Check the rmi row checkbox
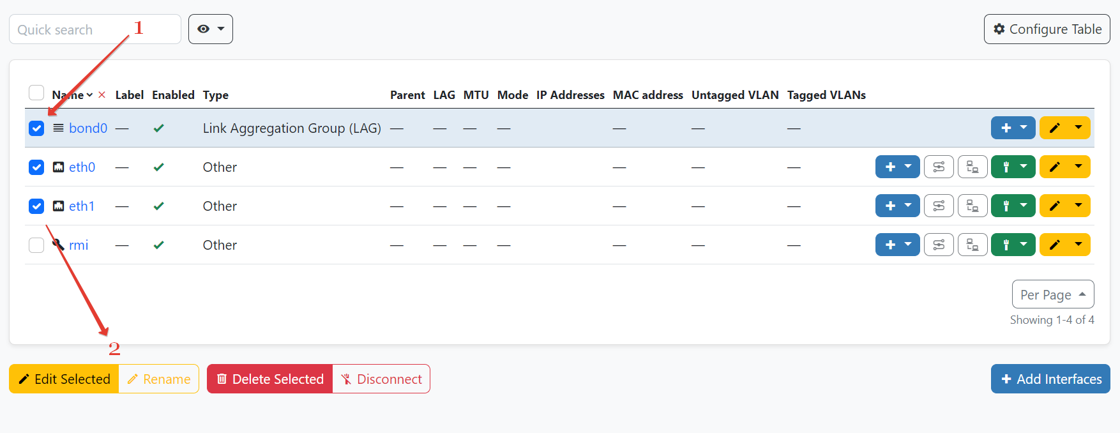This screenshot has width=1120, height=433. pos(36,245)
